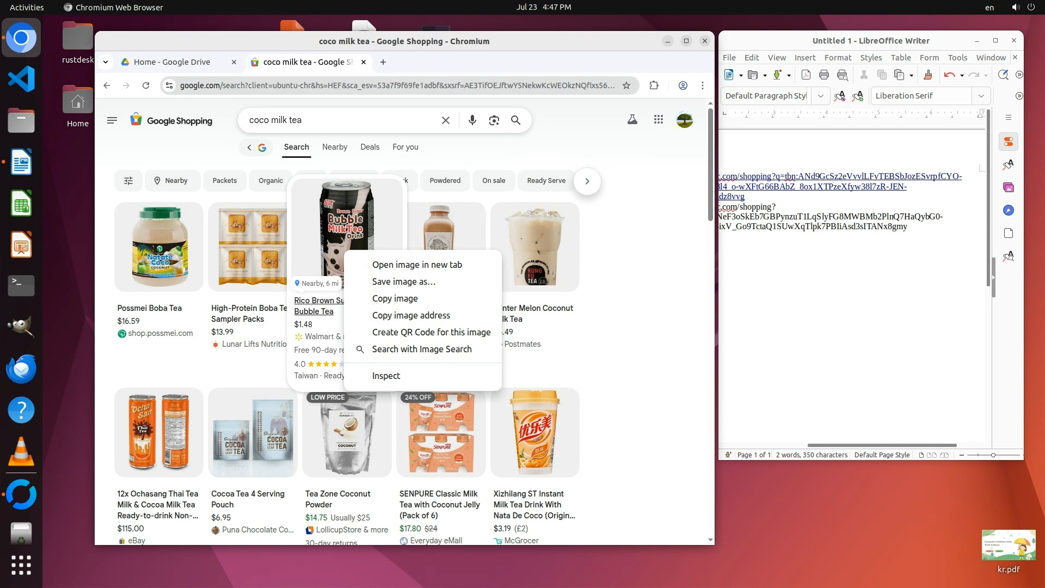Expand the Default Paragraph Style dropdown
The width and height of the screenshot is (1045, 588).
tap(820, 96)
